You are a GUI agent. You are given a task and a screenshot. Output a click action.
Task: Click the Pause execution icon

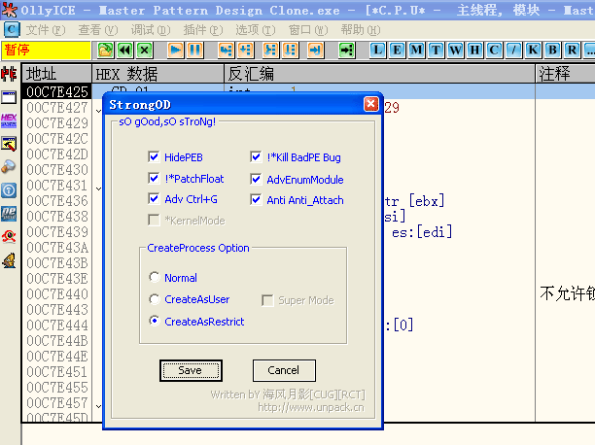click(x=195, y=51)
